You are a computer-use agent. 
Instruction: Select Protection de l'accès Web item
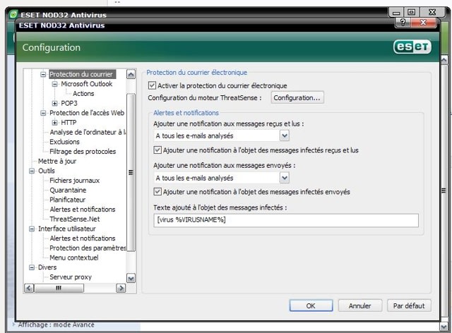point(87,113)
